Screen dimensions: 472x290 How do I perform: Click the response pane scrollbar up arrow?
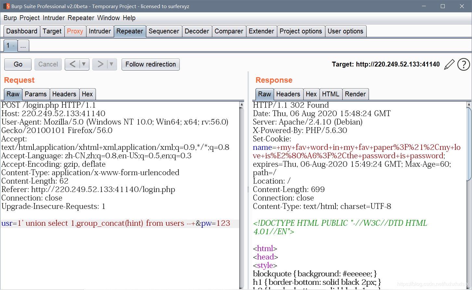point(469,104)
